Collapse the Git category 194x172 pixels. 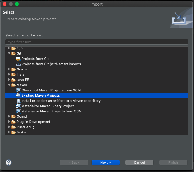click(x=9, y=53)
